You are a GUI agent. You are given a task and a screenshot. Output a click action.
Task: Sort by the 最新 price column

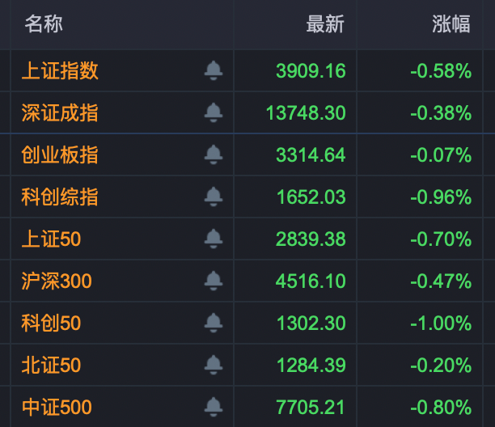[x=325, y=24]
